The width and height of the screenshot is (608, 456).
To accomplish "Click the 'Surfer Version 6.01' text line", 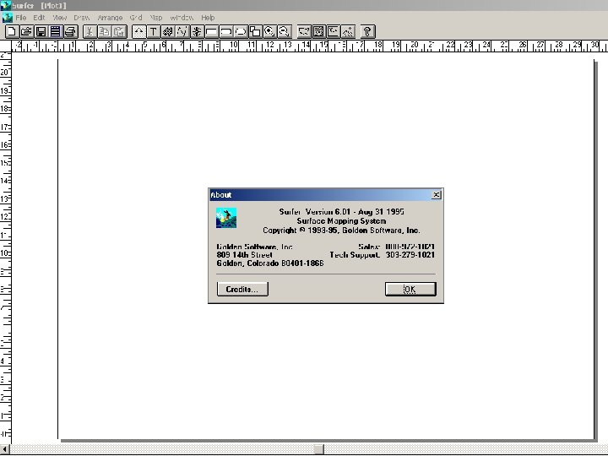I will tap(341, 212).
